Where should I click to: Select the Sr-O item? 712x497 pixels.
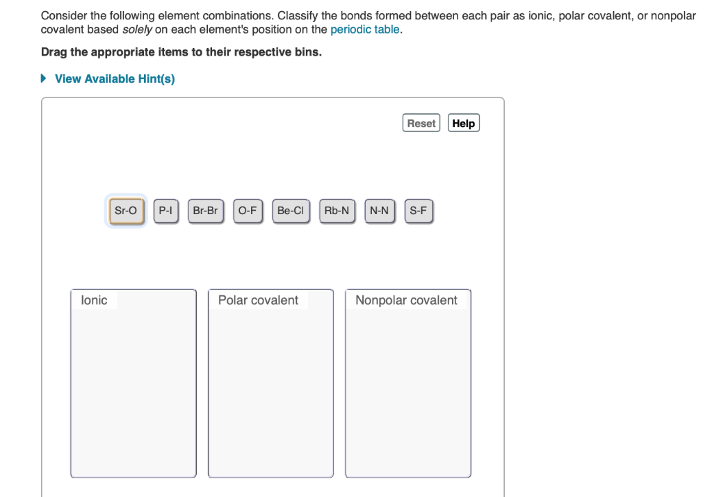[125, 211]
